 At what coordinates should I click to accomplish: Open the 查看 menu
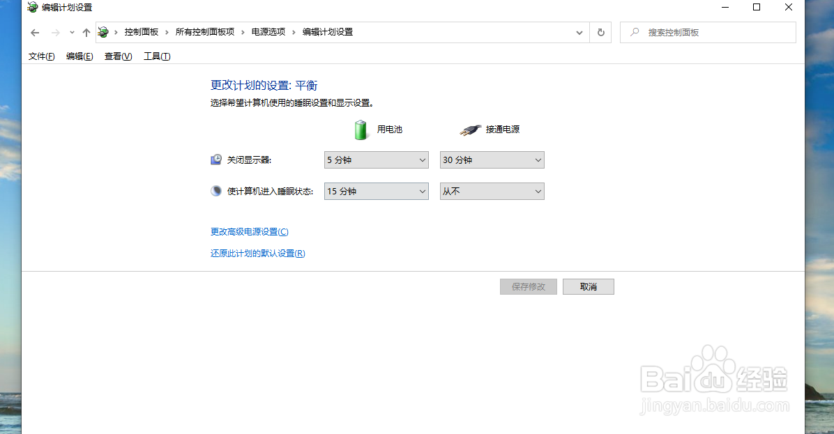click(x=117, y=56)
